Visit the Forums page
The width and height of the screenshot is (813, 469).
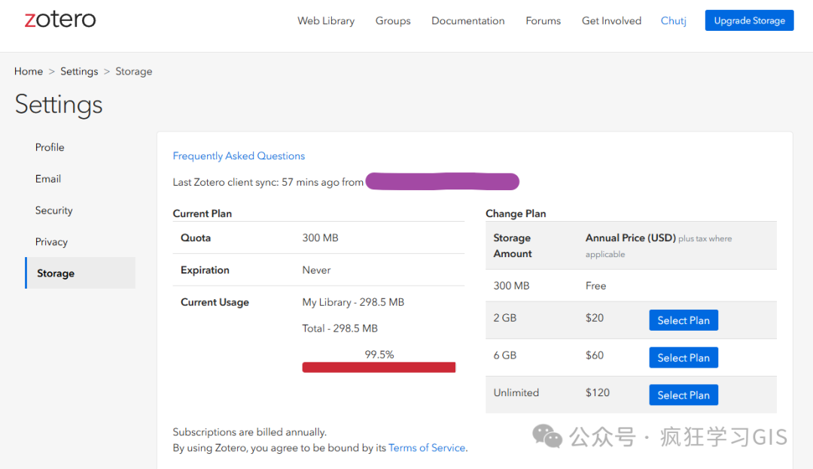pos(543,21)
